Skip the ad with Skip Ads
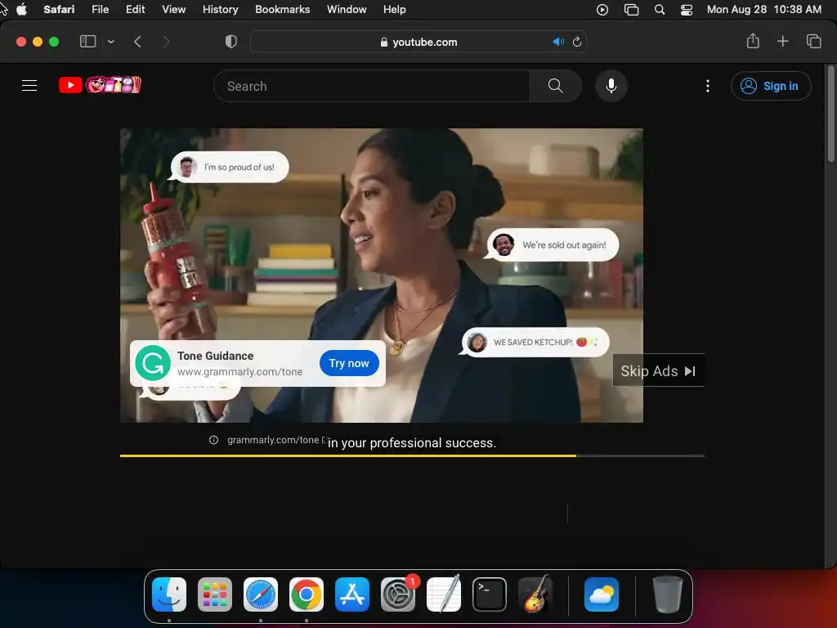837x628 pixels. click(658, 370)
